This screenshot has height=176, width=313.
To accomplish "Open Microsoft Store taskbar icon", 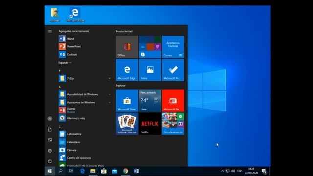I will [104, 171].
